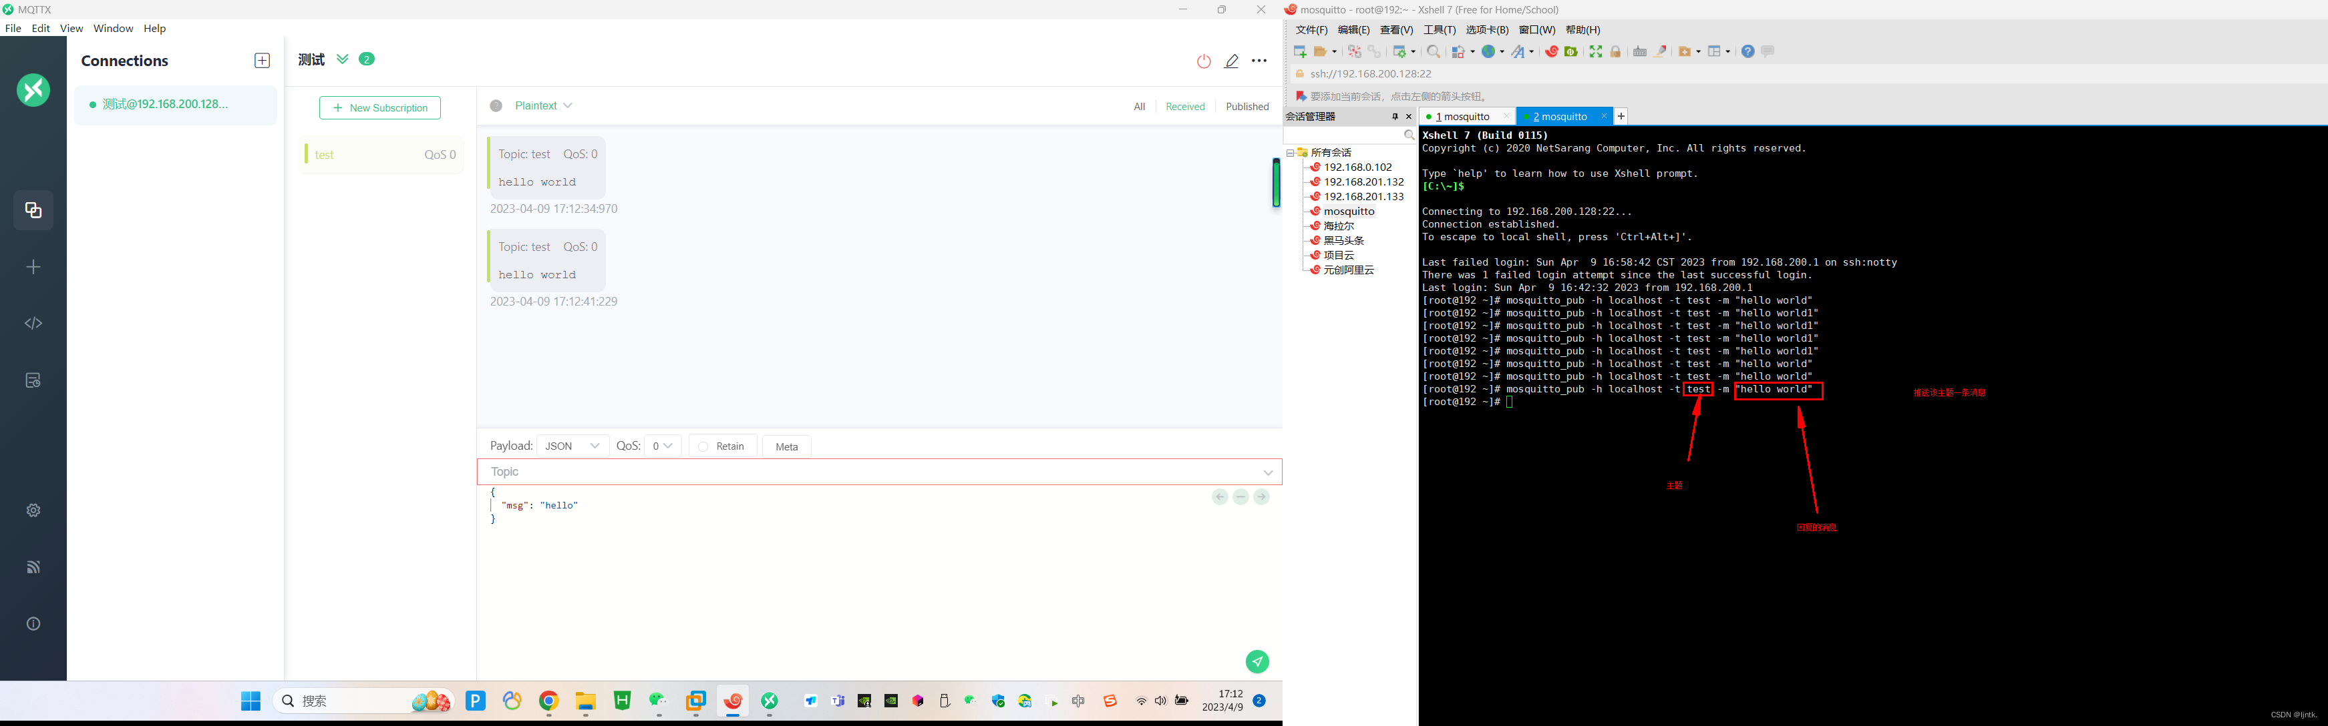Collapse the 所有会话 tree node
Screen dimensions: 2328x726
point(1291,153)
